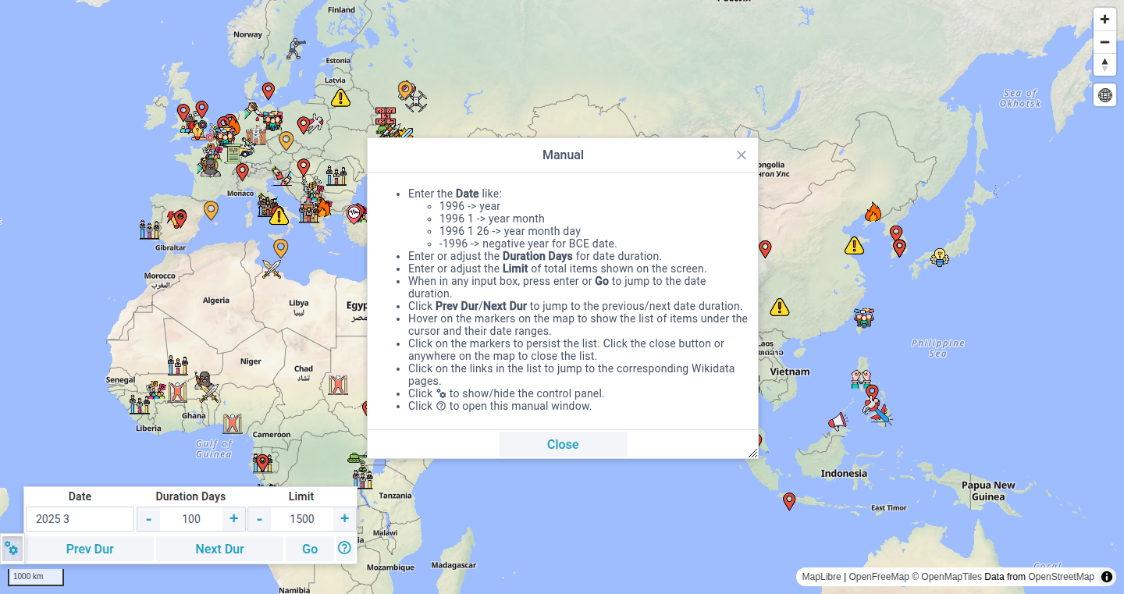The height and width of the screenshot is (594, 1124).
Task: Decrease the Limit value
Action: coord(260,519)
